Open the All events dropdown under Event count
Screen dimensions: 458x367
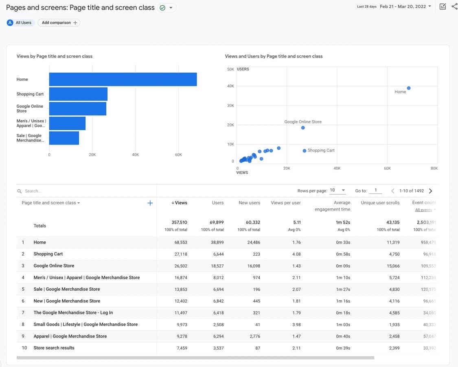(x=425, y=210)
